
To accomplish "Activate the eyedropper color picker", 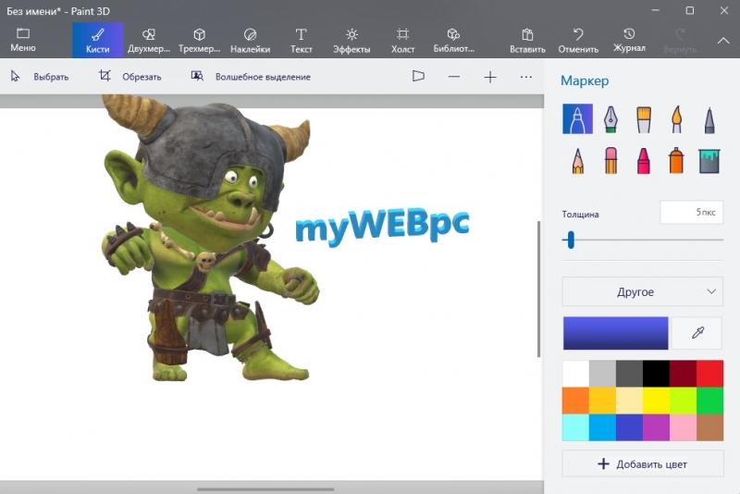I will (x=697, y=333).
